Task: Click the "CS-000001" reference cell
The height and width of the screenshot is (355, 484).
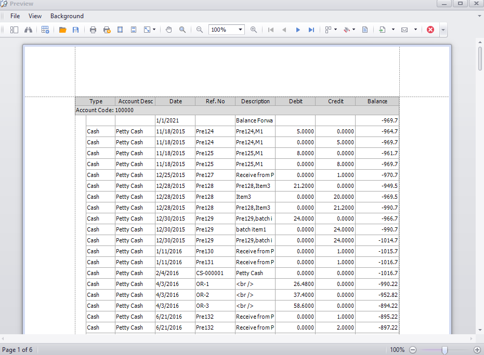Action: 215,273
